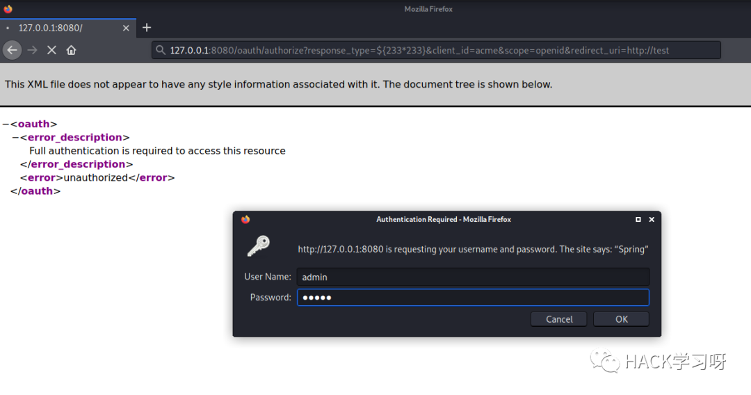
Task: Click OK to submit credentials
Action: (x=621, y=319)
